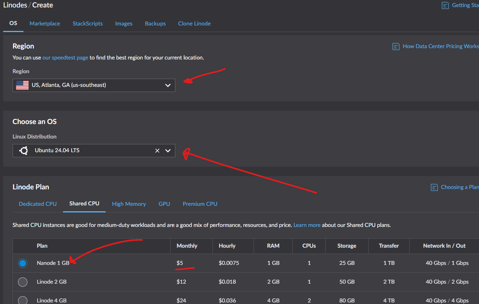Select the Premium CPU plan tab

200,204
